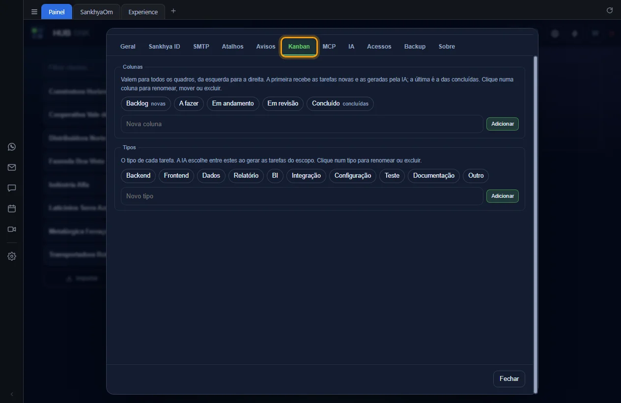Viewport: 621px width, 403px height.
Task: Open the Backup settings tab
Action: [x=415, y=47]
